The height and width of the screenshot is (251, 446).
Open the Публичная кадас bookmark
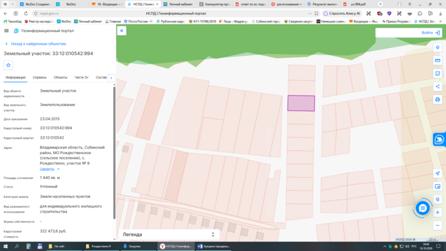pyautogui.click(x=171, y=21)
